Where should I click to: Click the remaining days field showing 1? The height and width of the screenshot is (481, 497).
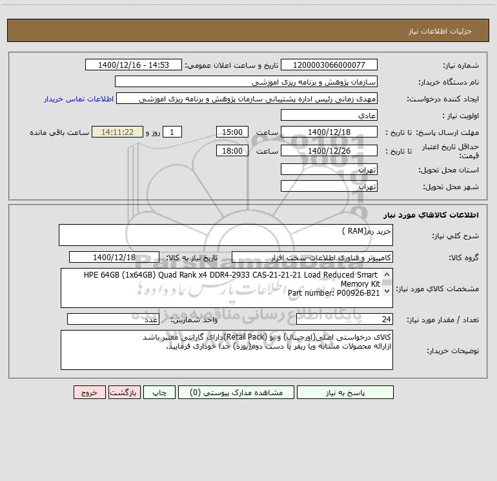click(x=172, y=132)
